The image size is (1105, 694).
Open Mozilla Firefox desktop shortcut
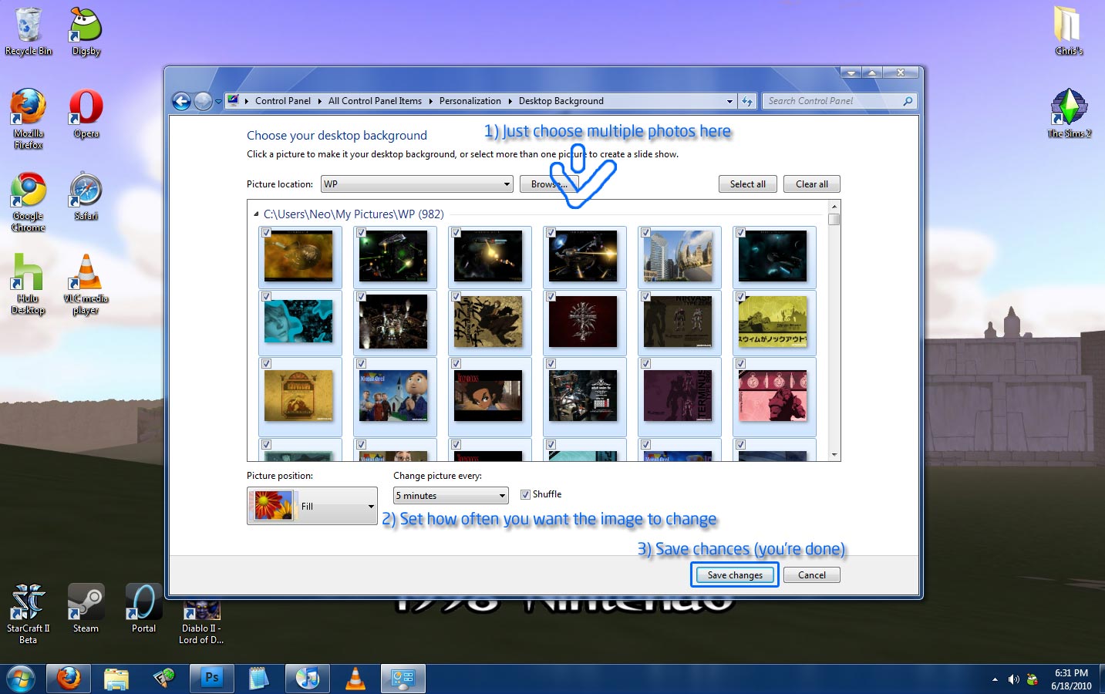coord(29,119)
